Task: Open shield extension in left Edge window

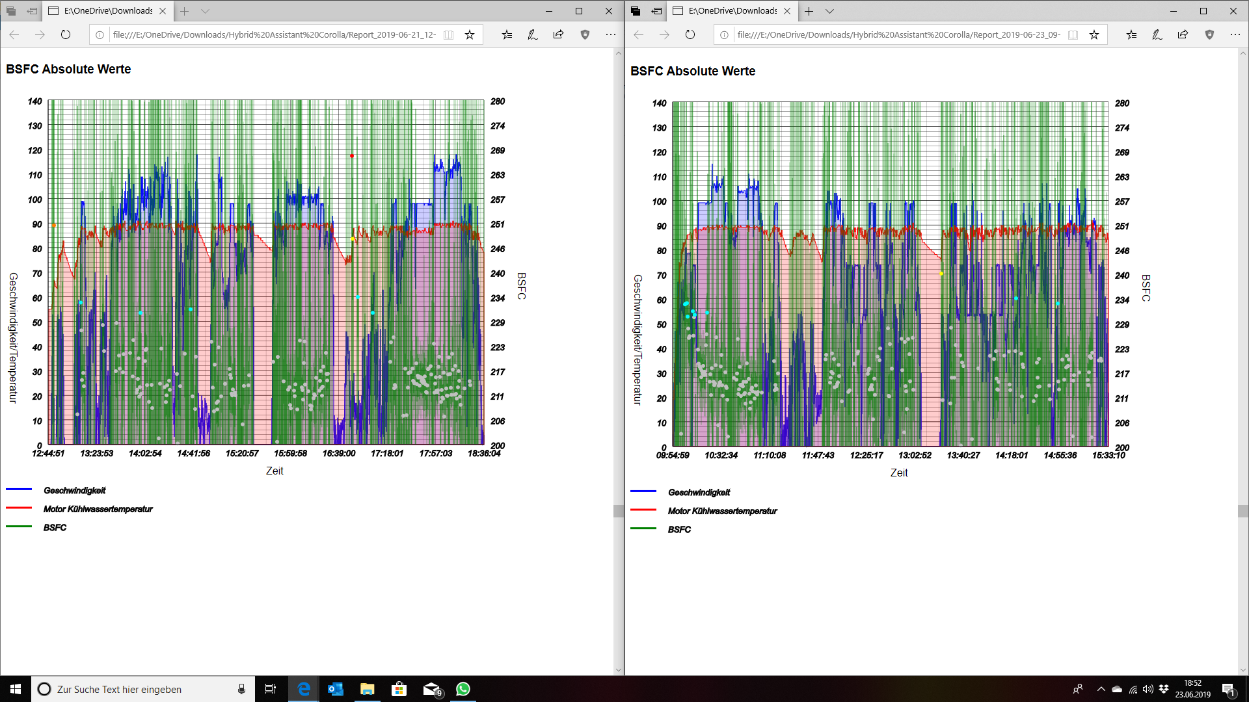Action: click(x=585, y=35)
